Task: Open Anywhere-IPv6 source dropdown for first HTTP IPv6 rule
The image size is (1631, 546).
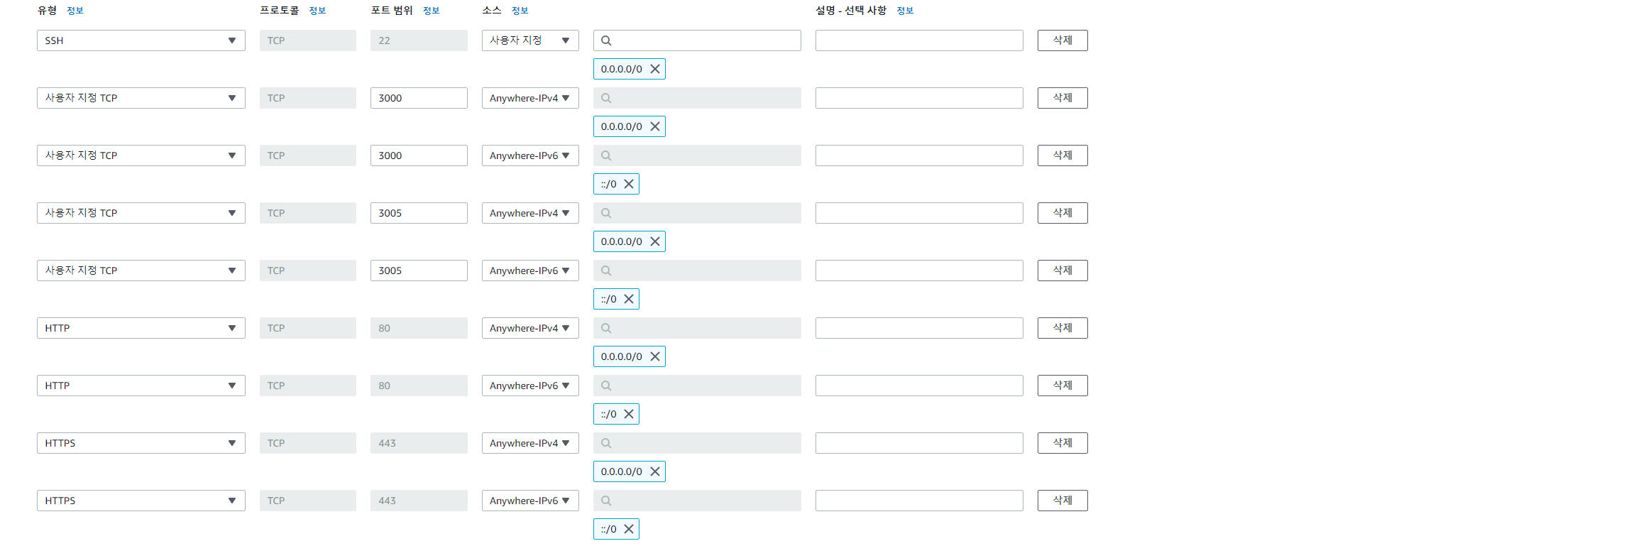Action: 529,386
